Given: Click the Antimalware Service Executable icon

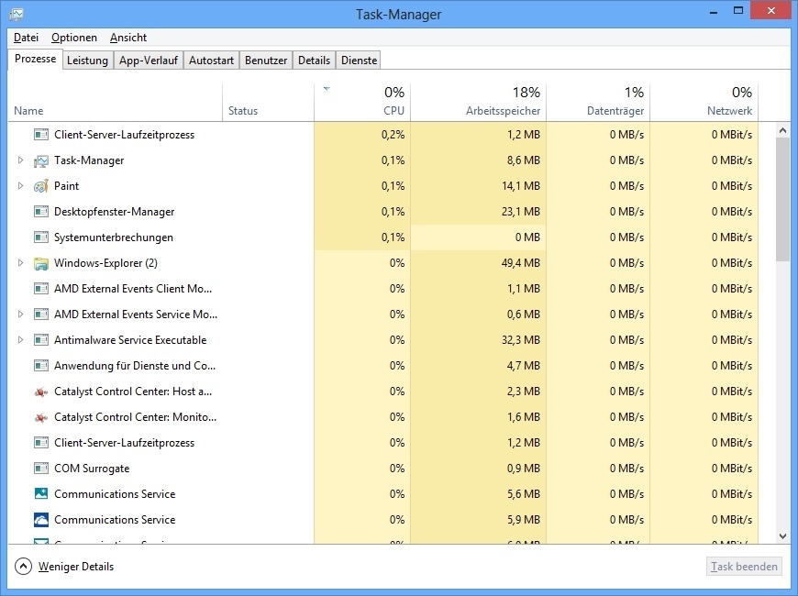Looking at the screenshot, I should (41, 340).
